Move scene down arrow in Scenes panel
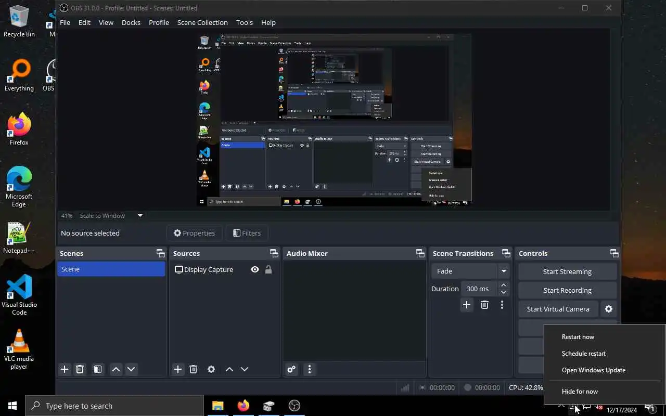The image size is (666, 416). pos(131,369)
